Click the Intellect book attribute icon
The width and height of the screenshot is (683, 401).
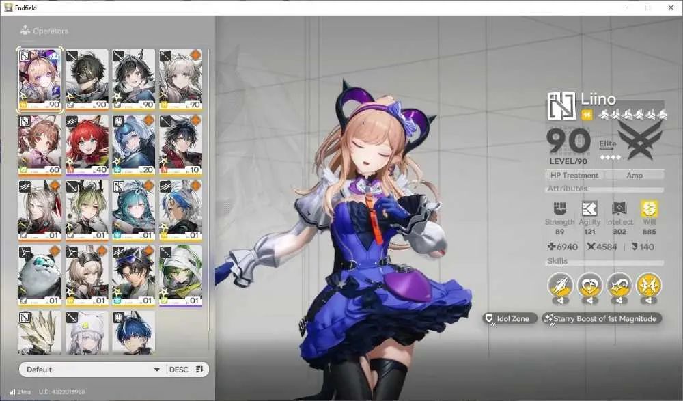pyautogui.click(x=619, y=208)
